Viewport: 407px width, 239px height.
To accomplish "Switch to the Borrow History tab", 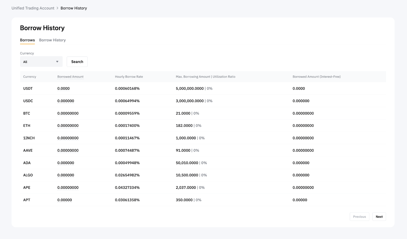I will pos(52,40).
